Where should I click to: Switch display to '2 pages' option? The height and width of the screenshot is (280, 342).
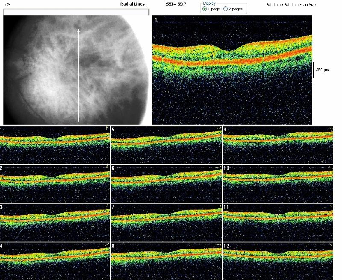pyautogui.click(x=226, y=9)
